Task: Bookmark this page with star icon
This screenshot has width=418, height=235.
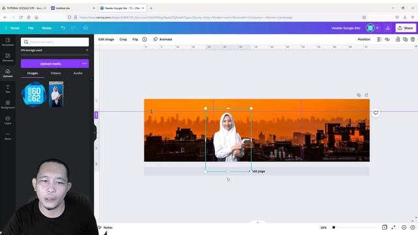Action: point(364,18)
